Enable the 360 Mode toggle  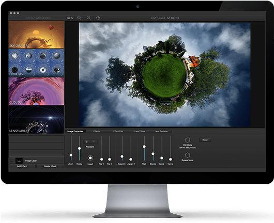click(187, 140)
